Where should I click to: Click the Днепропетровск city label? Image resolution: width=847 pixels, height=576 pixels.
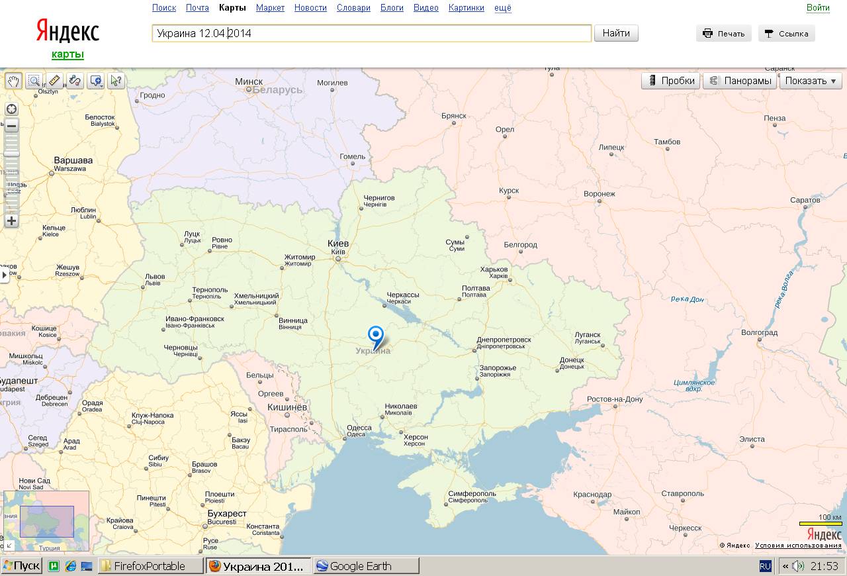[x=504, y=340]
